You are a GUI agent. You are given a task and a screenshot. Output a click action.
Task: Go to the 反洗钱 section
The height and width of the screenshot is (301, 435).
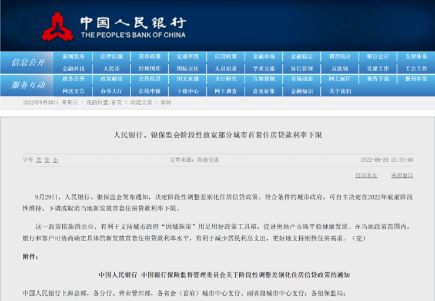pos(339,68)
